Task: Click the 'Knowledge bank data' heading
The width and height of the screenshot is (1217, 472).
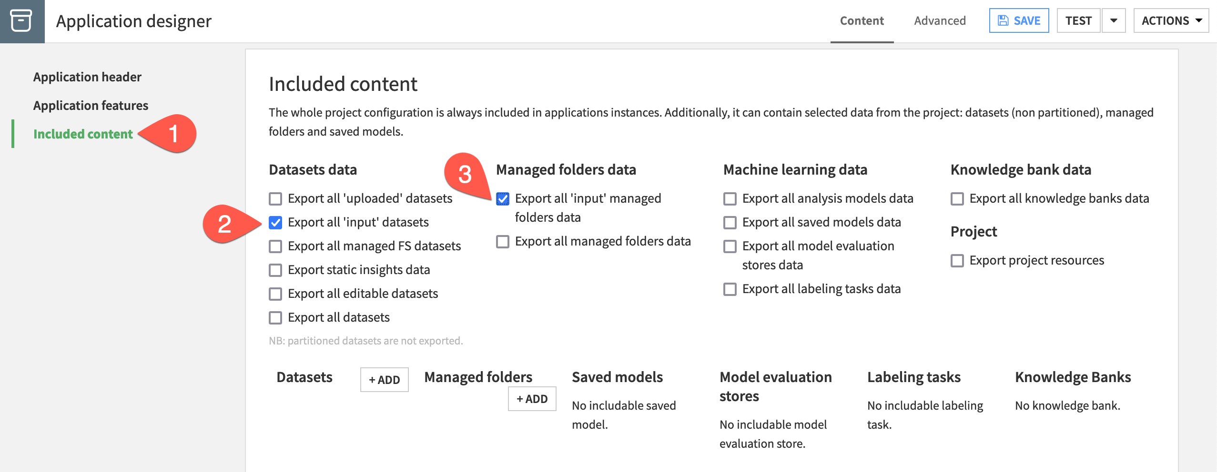Action: (x=1021, y=170)
